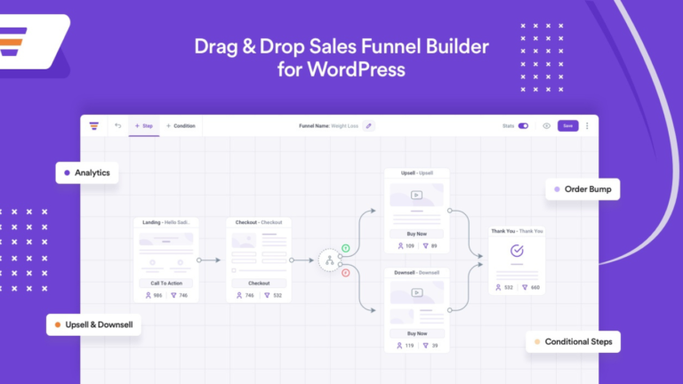683x384 pixels.
Task: Click the Conditional Steps label
Action: click(x=574, y=341)
